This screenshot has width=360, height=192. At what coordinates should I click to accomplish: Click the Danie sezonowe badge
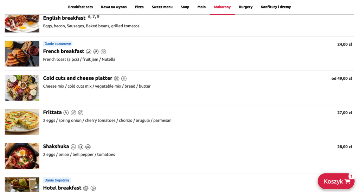[58, 44]
